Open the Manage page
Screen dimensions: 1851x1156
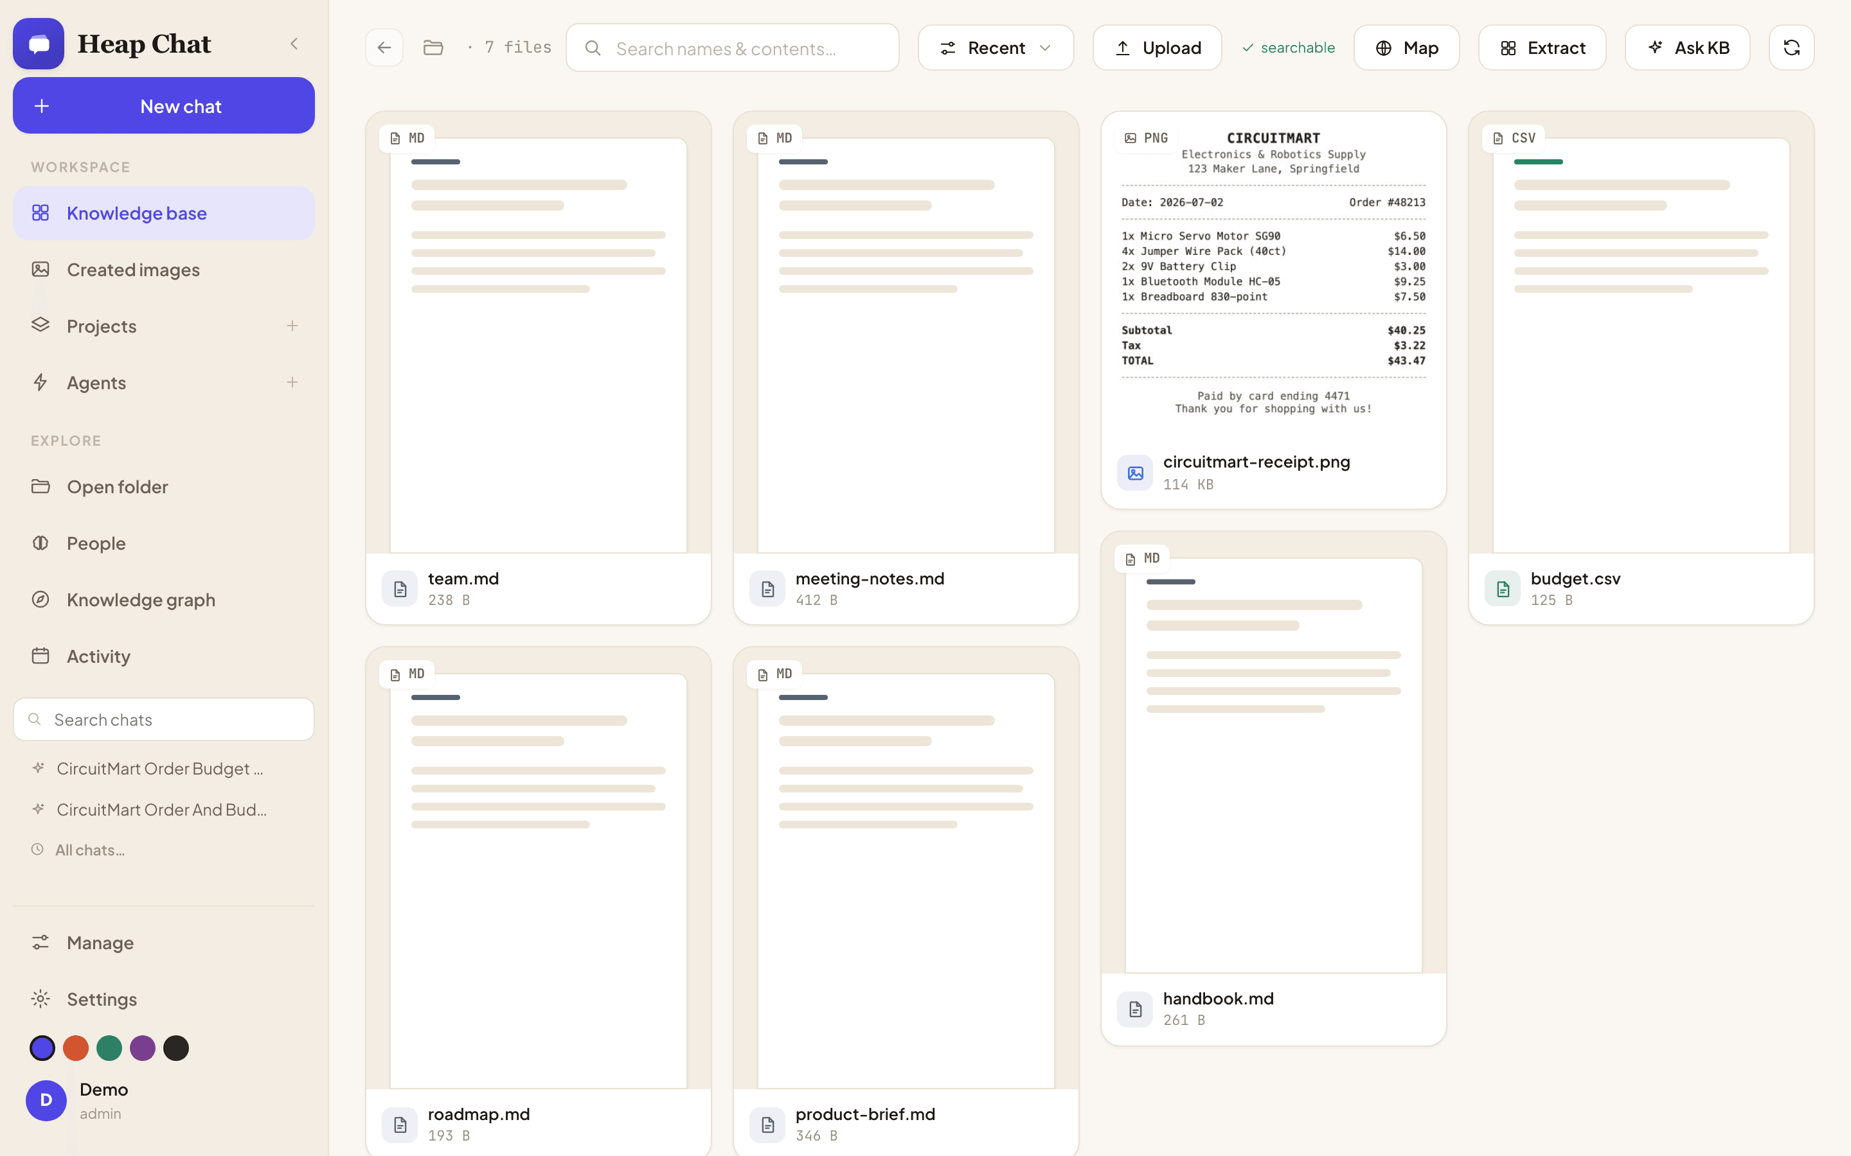pyautogui.click(x=164, y=942)
